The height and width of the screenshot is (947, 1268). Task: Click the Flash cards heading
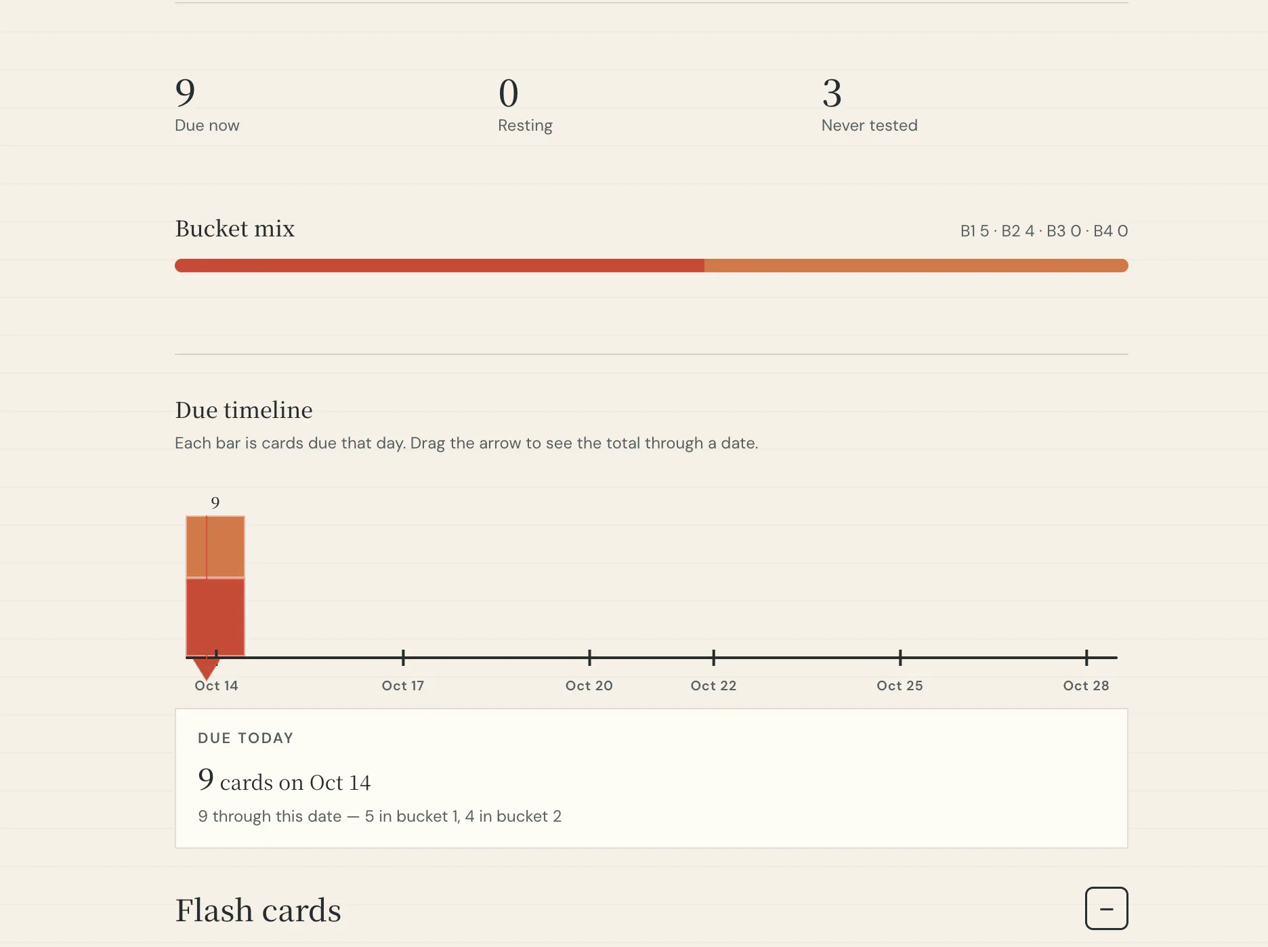coord(258,910)
